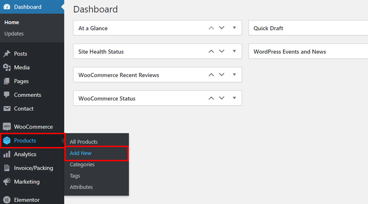Viewport: 368px width, 204px height.
Task: Click the Pages icon in sidebar
Action: pyautogui.click(x=7, y=81)
